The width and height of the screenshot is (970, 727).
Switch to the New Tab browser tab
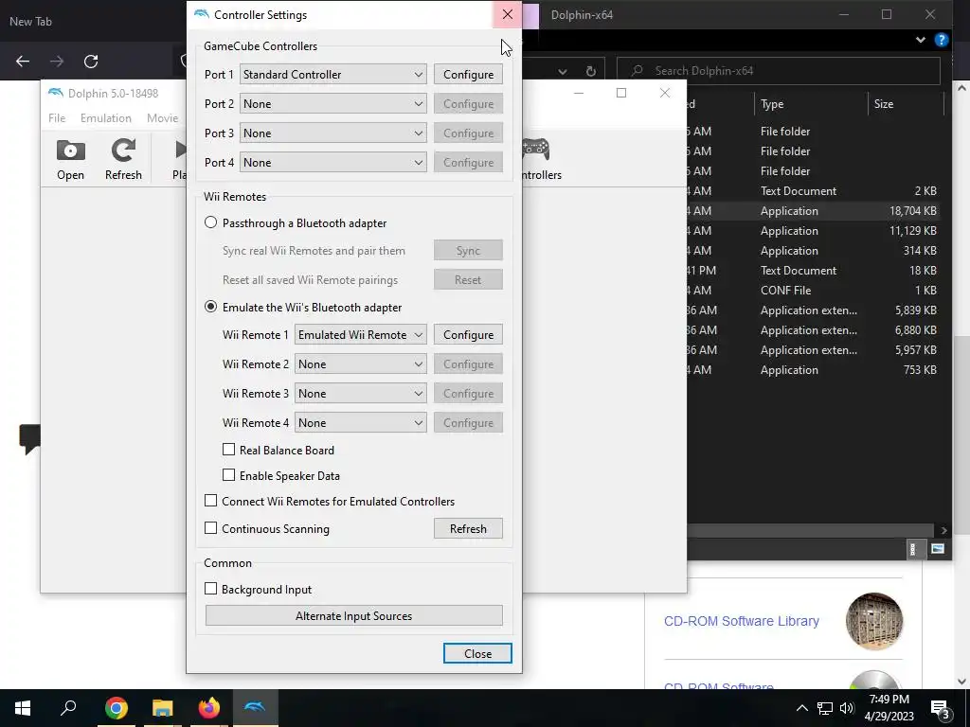coord(31,22)
